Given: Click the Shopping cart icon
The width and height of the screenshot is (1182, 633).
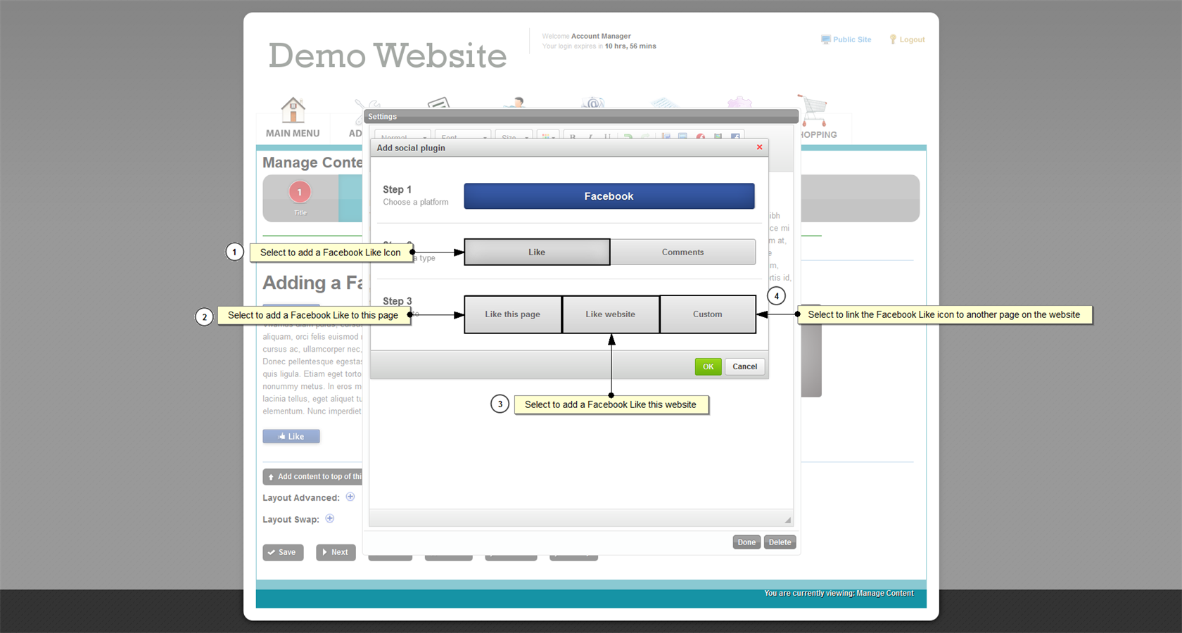Looking at the screenshot, I should [x=813, y=110].
